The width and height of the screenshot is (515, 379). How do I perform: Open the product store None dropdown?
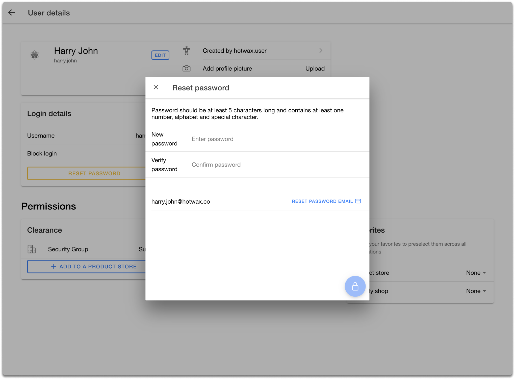(476, 273)
